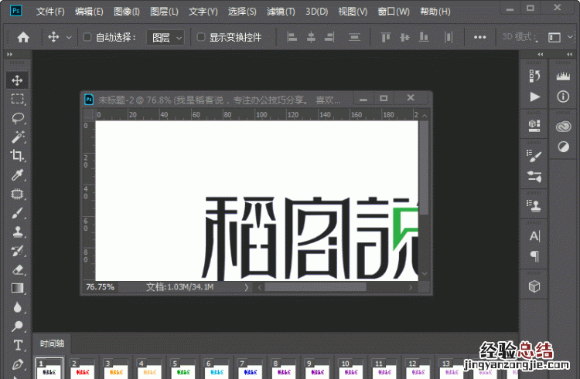This screenshot has height=379, width=580.
Task: Select the Crop tool
Action: 17,156
